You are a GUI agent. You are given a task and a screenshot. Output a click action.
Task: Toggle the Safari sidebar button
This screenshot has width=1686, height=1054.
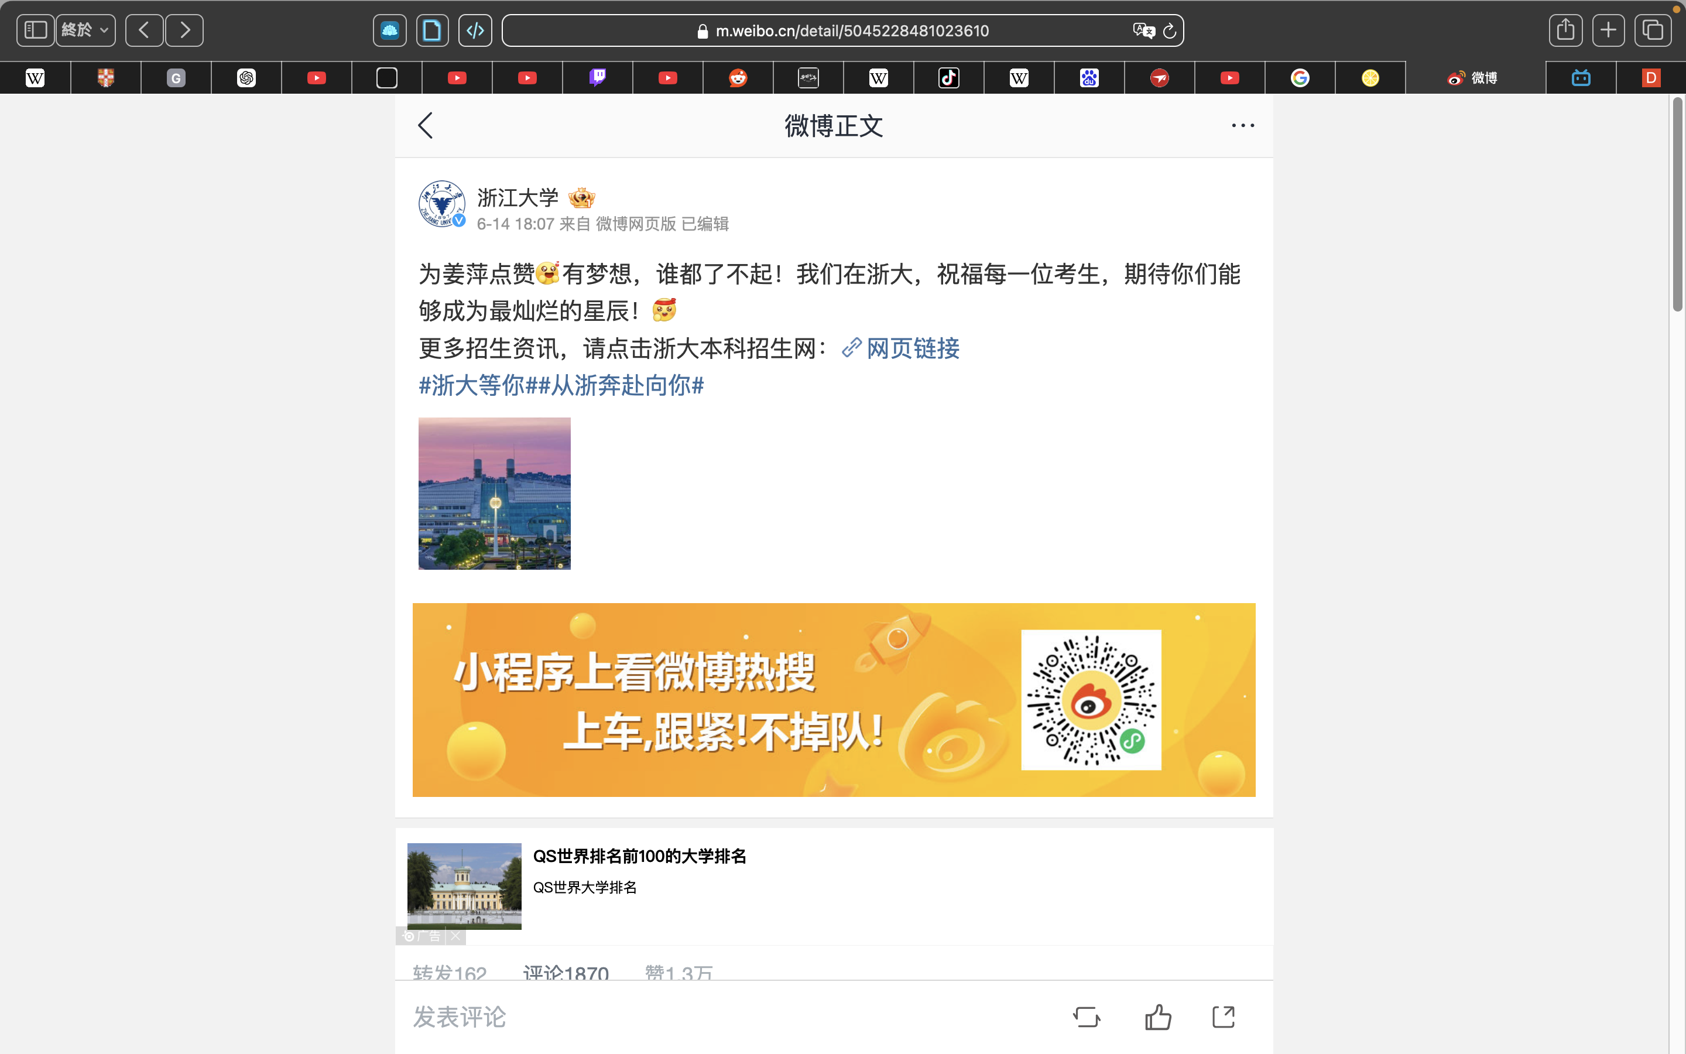point(35,30)
